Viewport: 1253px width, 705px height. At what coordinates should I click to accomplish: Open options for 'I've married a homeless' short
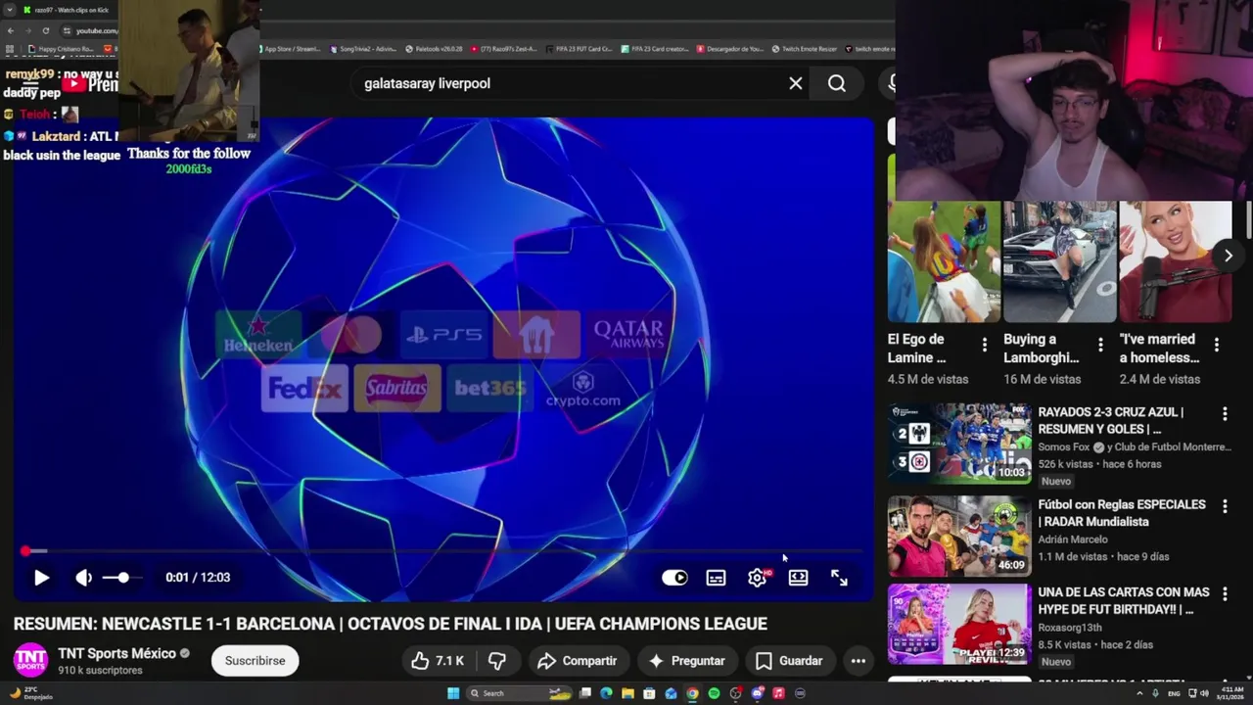[1216, 345]
